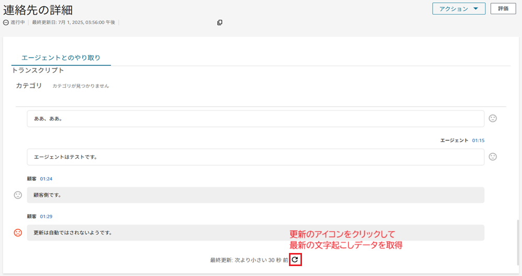Open the アクション dropdown
Screen dimensions: 522x276
pos(459,9)
